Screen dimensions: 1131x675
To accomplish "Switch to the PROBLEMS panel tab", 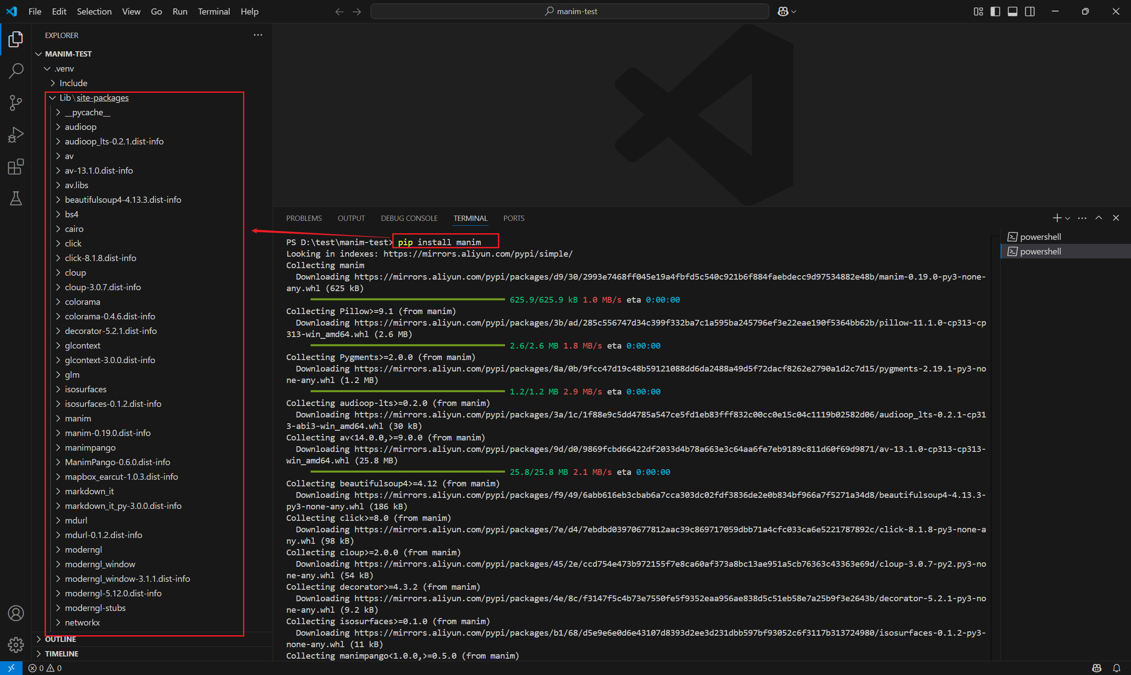I will tap(304, 218).
